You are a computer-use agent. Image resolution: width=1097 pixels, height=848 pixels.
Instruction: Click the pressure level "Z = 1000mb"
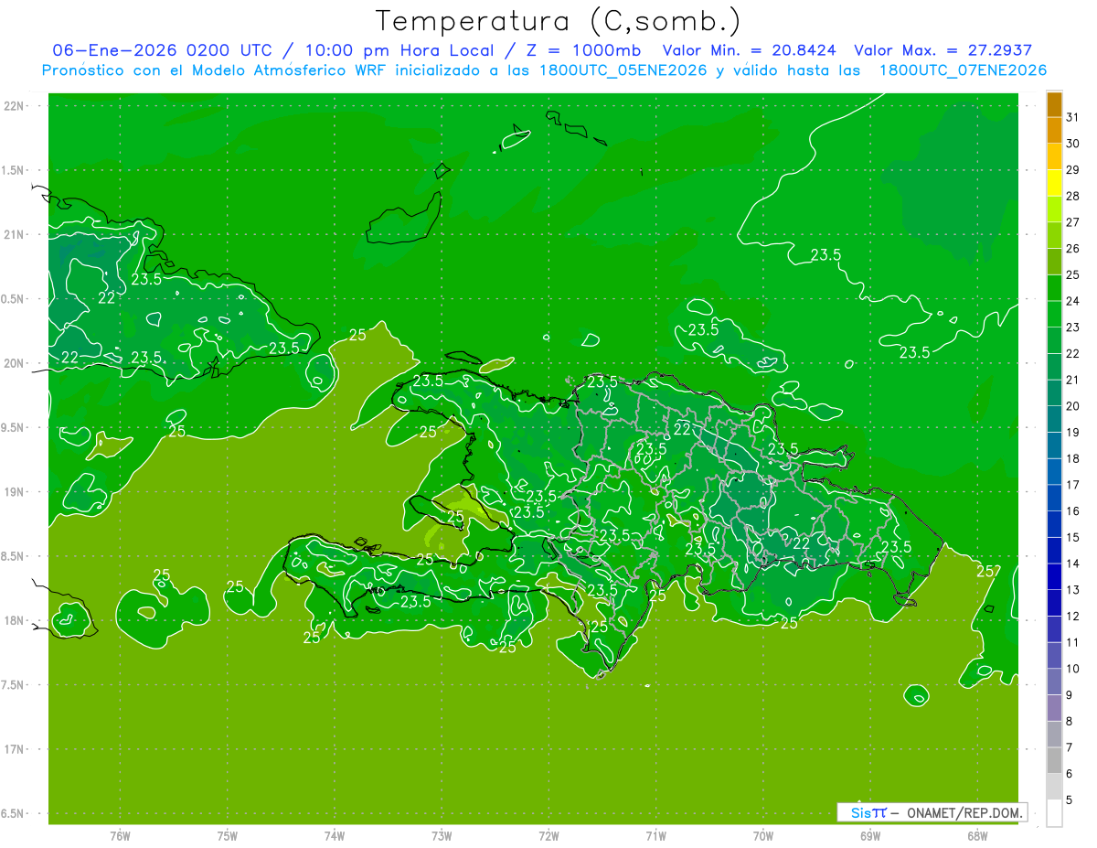[x=583, y=51]
